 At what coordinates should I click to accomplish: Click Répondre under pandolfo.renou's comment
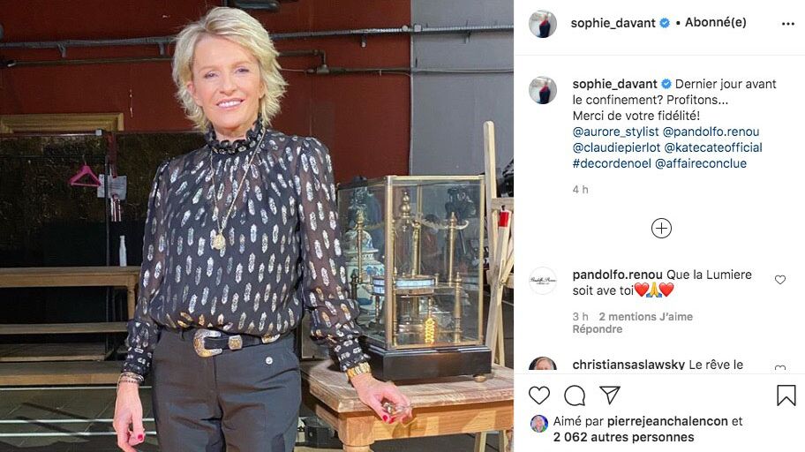click(597, 329)
